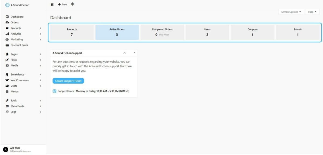
Task: Move Support widget up with chevron arrow
Action: pyautogui.click(x=125, y=53)
